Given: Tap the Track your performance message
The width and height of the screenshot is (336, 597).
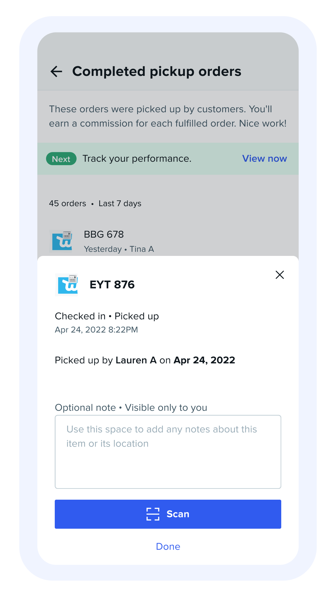Looking at the screenshot, I should tap(137, 159).
